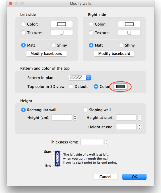The width and height of the screenshot is (161, 193).
Task: Click Modify baseboard under Left side
Action: click(x=46, y=54)
